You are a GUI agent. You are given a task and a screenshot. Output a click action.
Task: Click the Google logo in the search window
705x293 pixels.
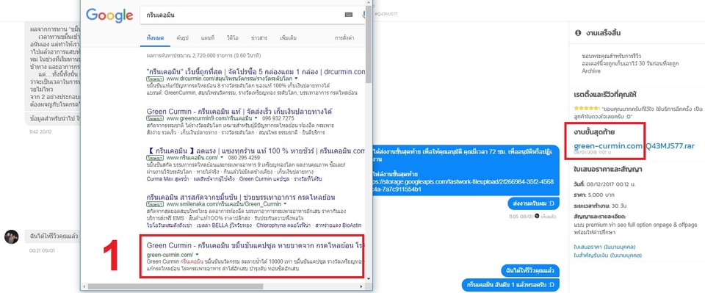click(109, 15)
